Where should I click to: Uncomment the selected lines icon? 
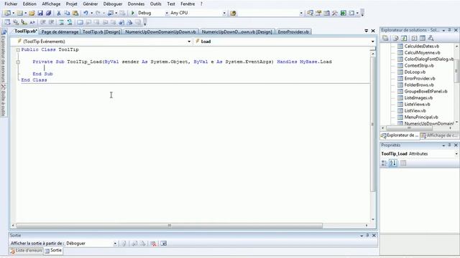[x=70, y=22]
